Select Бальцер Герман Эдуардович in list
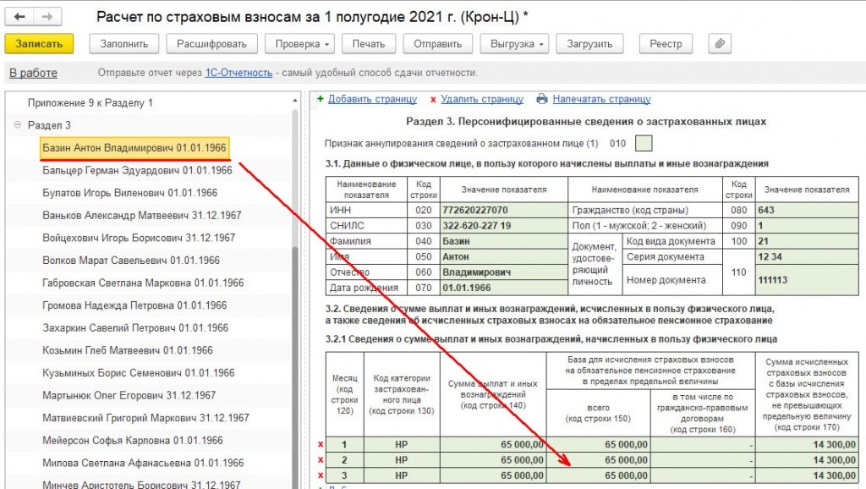Screen dimensions: 866x489 point(137,170)
